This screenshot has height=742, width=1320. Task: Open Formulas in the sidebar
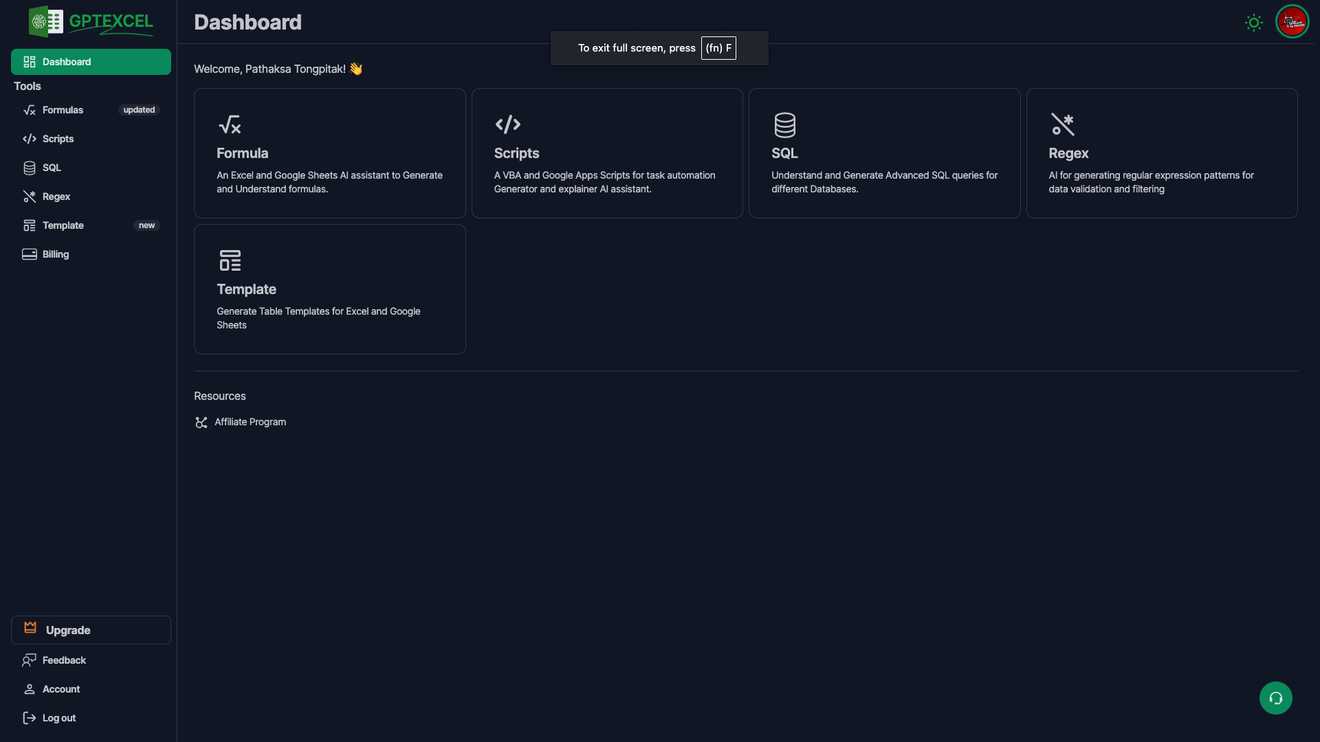[63, 110]
